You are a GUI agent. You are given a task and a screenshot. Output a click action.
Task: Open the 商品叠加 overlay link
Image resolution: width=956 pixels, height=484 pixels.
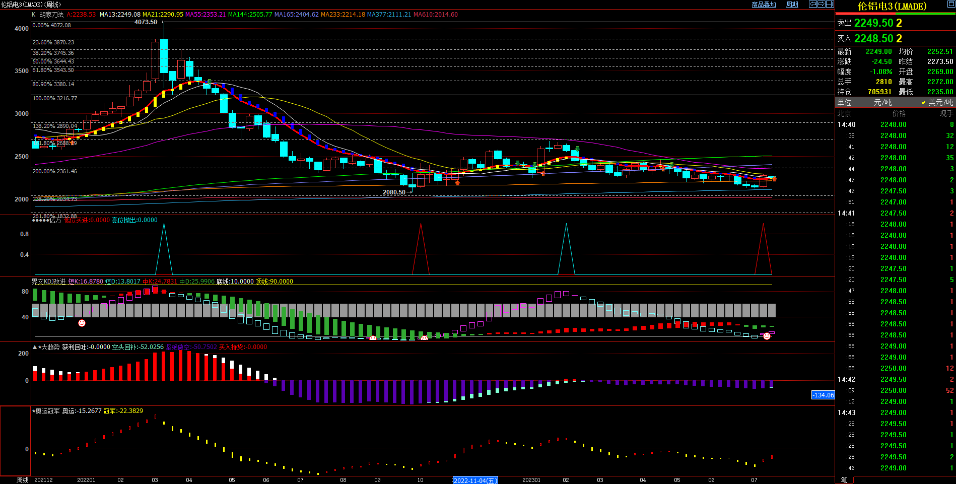(764, 5)
